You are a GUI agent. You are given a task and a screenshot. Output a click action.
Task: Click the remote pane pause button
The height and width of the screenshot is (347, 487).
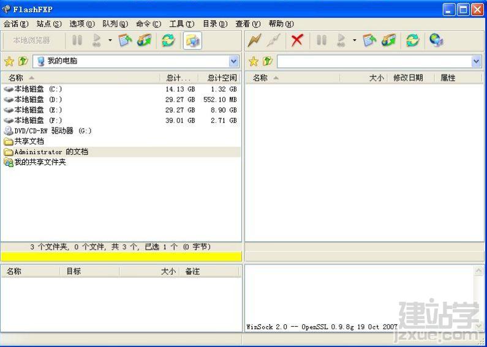click(x=322, y=40)
